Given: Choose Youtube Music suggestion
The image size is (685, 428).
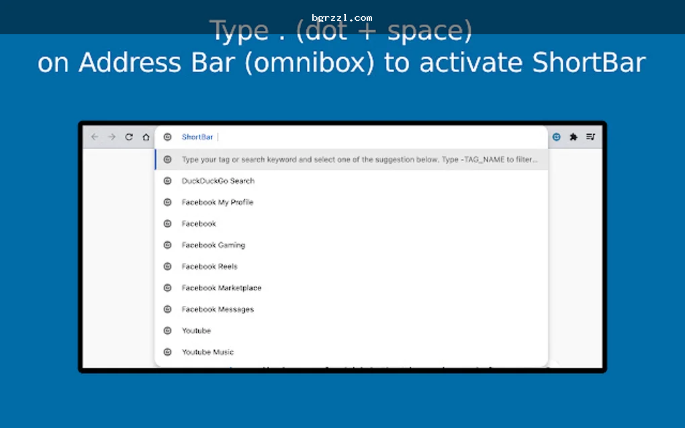Looking at the screenshot, I should 352,352.
